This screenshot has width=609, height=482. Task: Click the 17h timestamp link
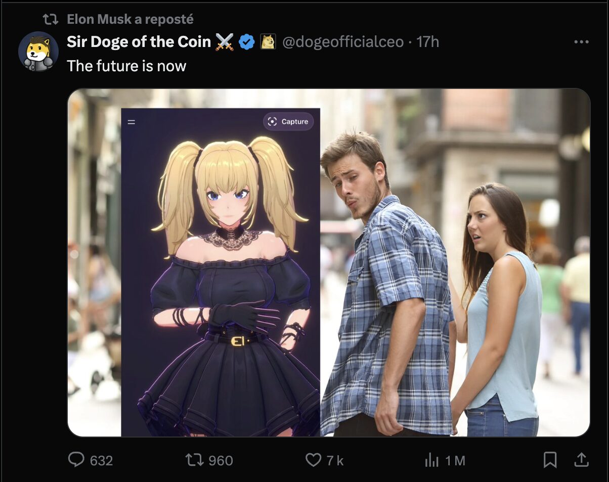click(428, 42)
